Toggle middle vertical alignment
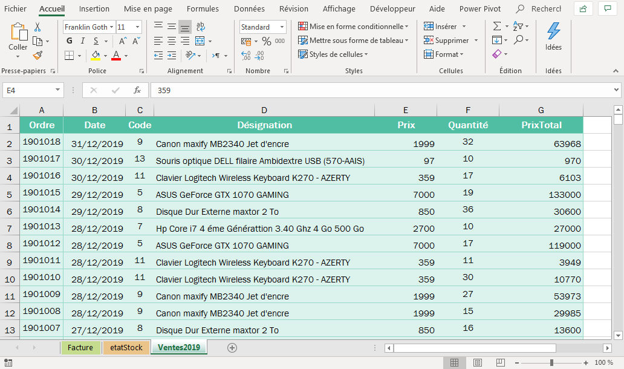This screenshot has height=369, width=624. pyautogui.click(x=172, y=27)
